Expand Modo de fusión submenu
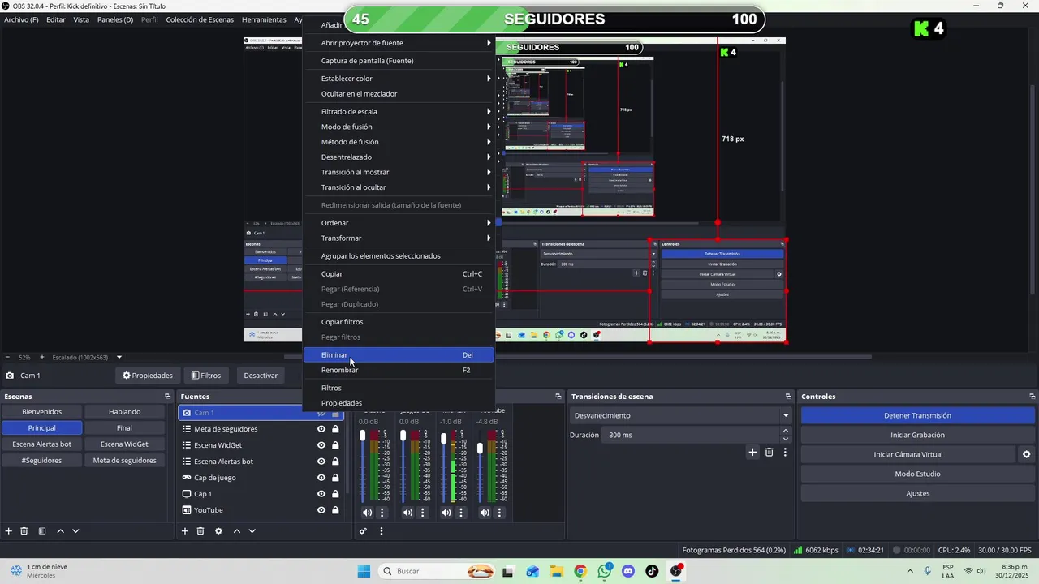The width and height of the screenshot is (1039, 584). tap(399, 127)
